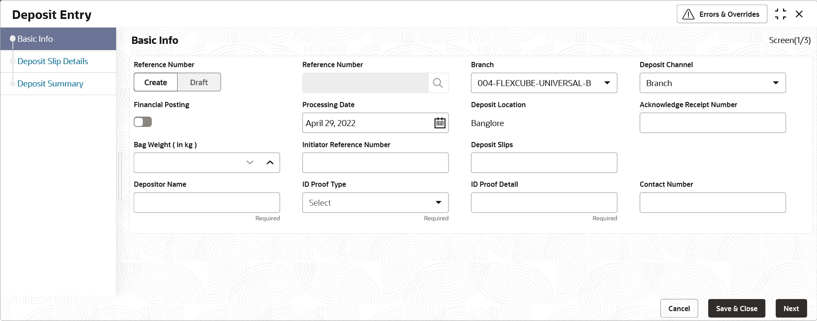Go to Basic Info step
Screen dimensions: 817x321
point(58,39)
